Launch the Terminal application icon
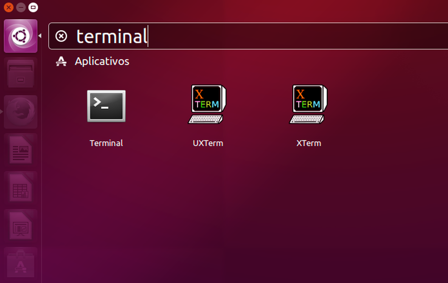 (x=106, y=106)
